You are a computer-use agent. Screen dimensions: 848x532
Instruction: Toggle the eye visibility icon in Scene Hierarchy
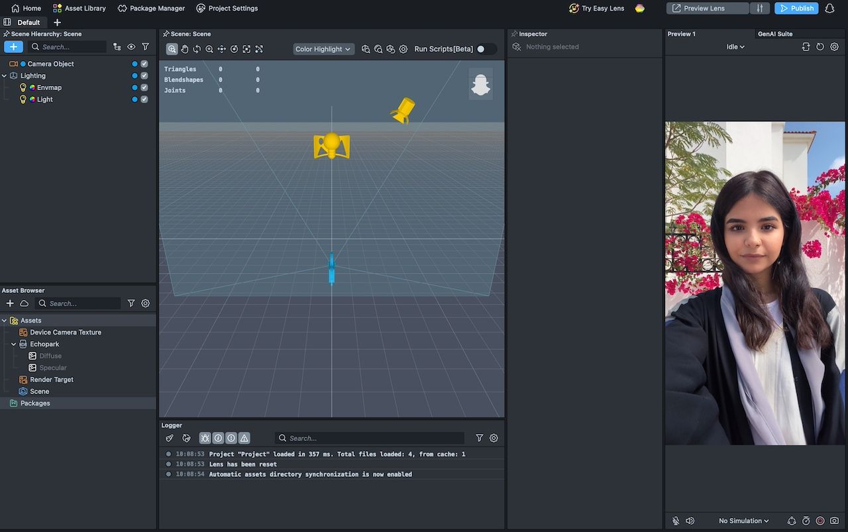pyautogui.click(x=131, y=47)
